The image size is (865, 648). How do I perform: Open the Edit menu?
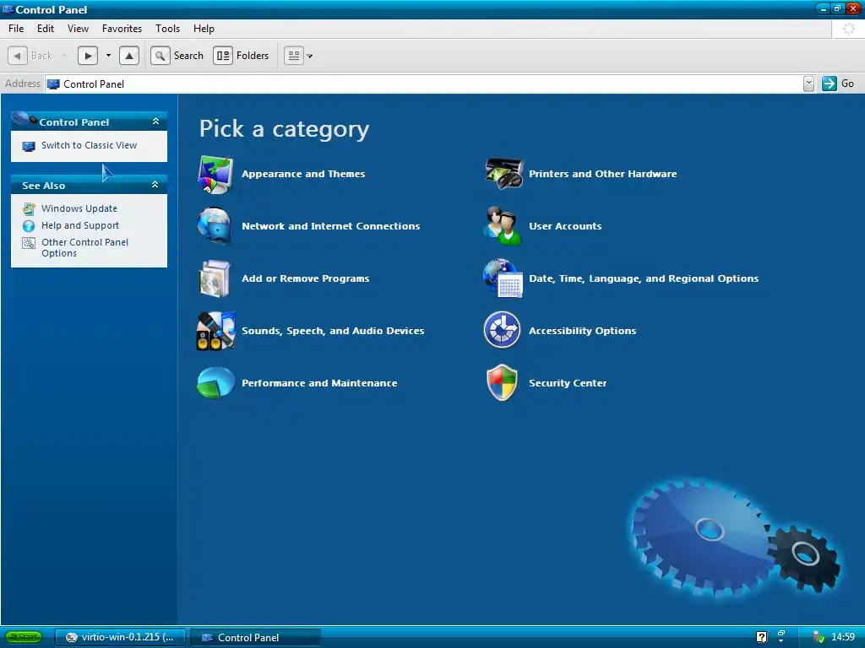(x=46, y=29)
